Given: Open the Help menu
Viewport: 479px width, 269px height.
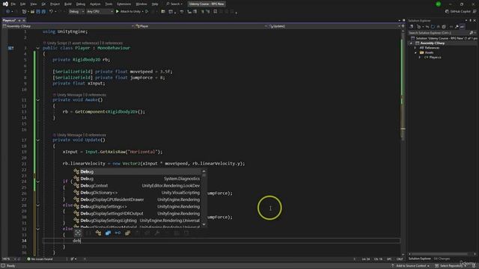Looking at the screenshot, I should tap(155, 4).
